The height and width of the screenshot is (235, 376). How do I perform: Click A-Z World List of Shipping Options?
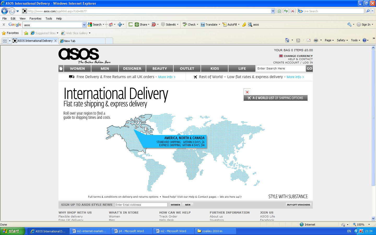(x=275, y=98)
